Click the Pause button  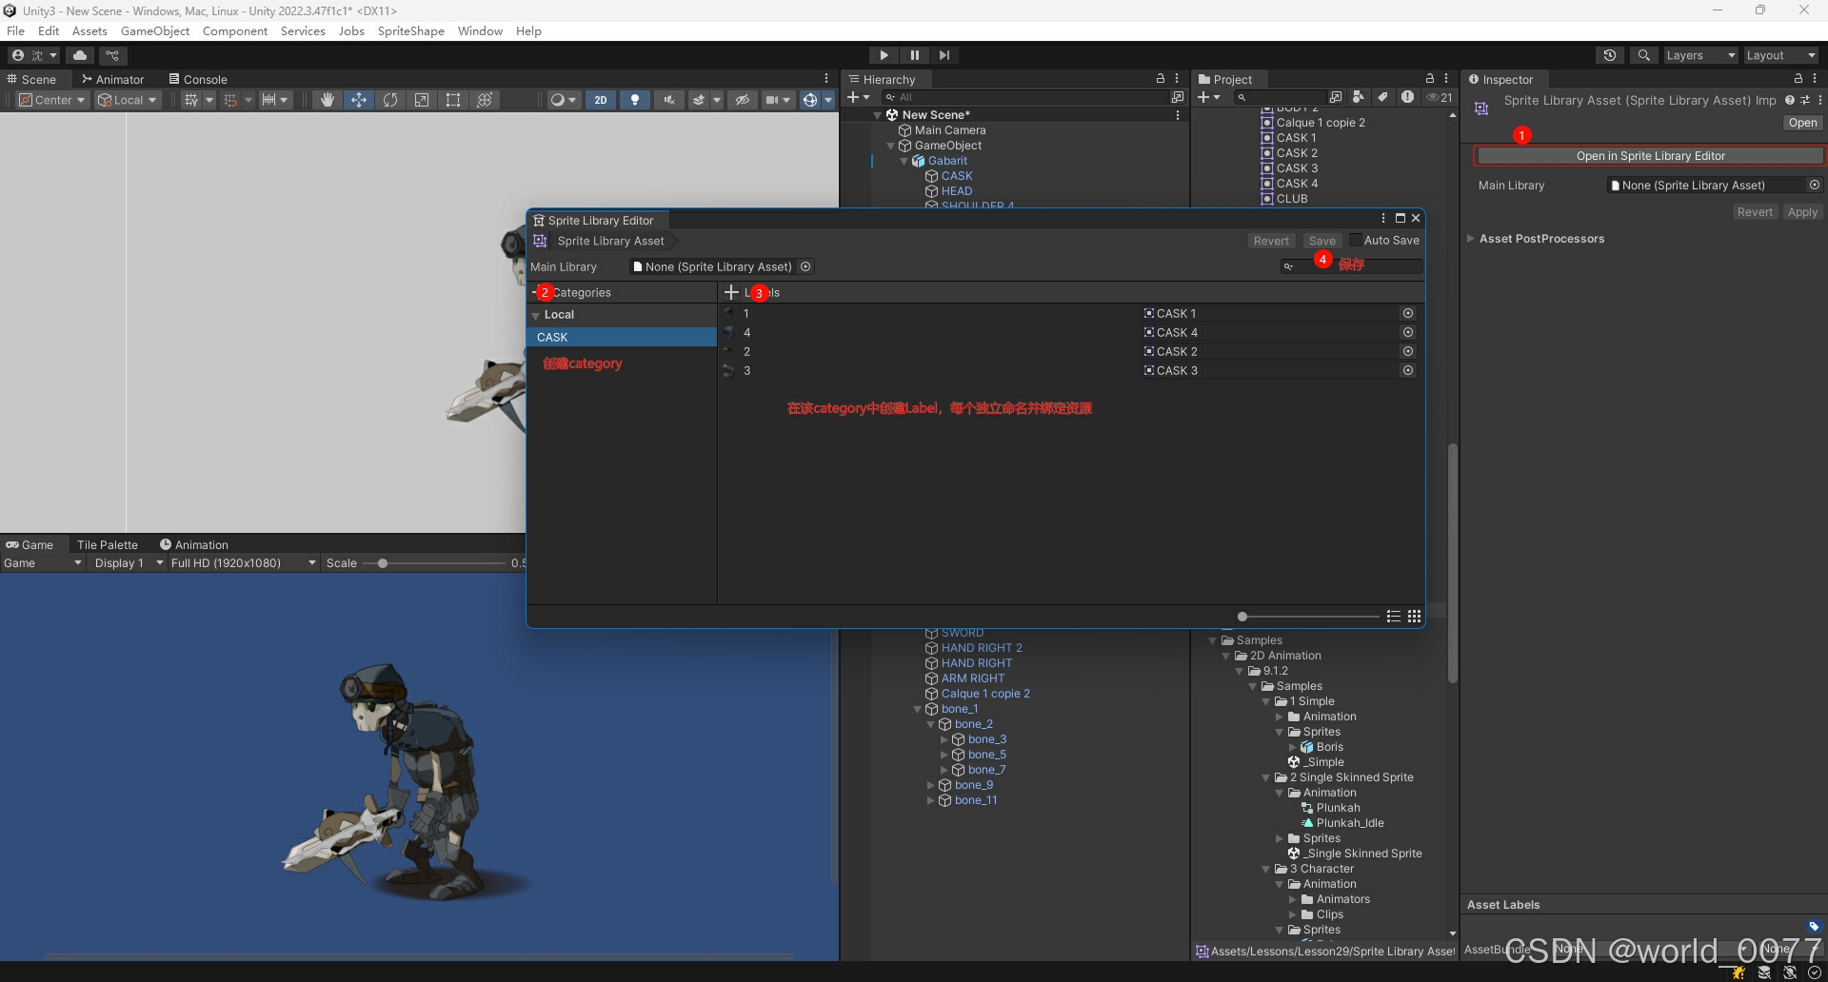tap(914, 54)
